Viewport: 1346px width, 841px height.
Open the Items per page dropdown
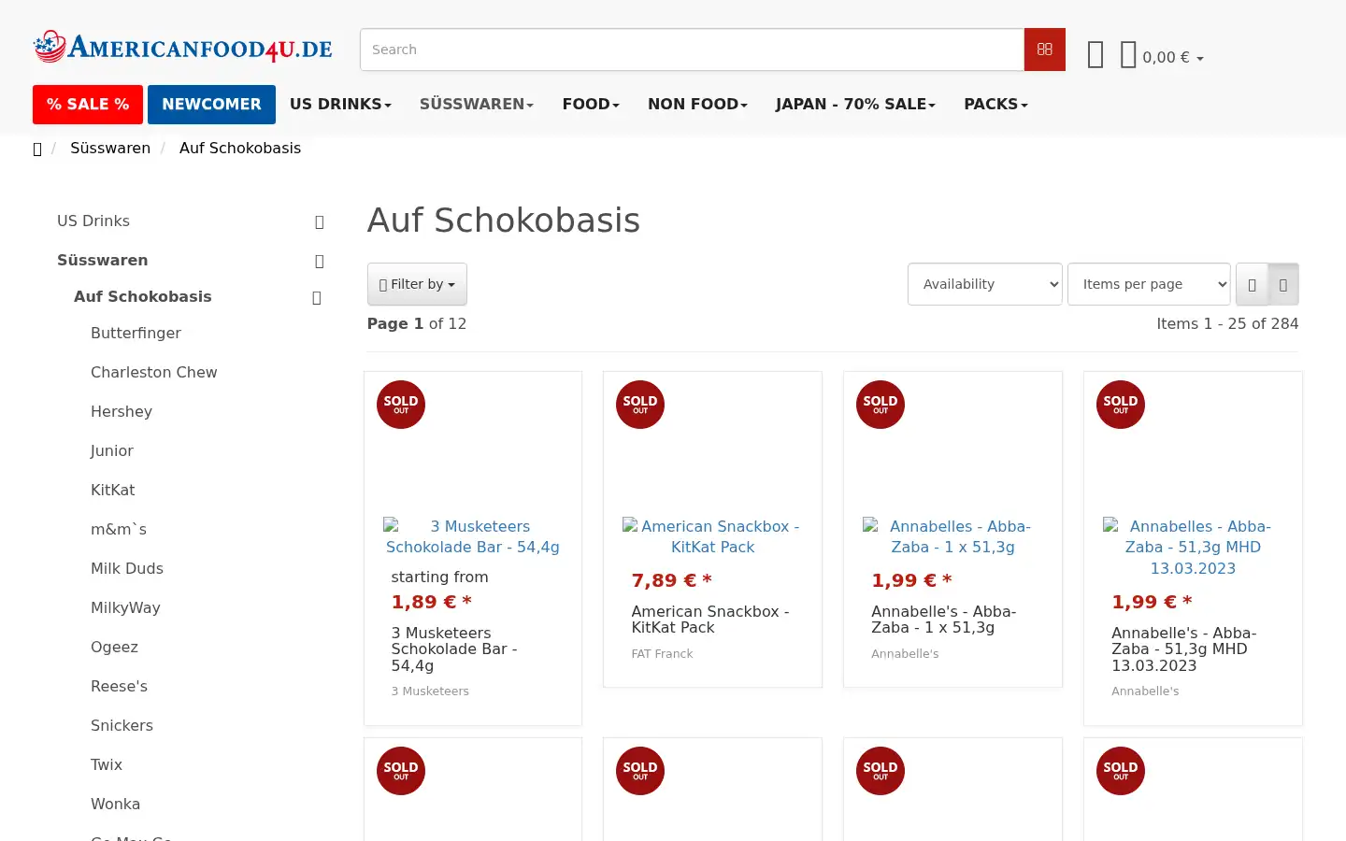pyautogui.click(x=1149, y=284)
